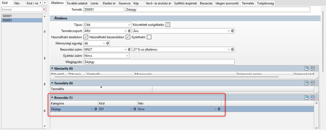Collapse the Termékfa (0) section
Viewport: 326px width, 130px height.
coord(52,83)
